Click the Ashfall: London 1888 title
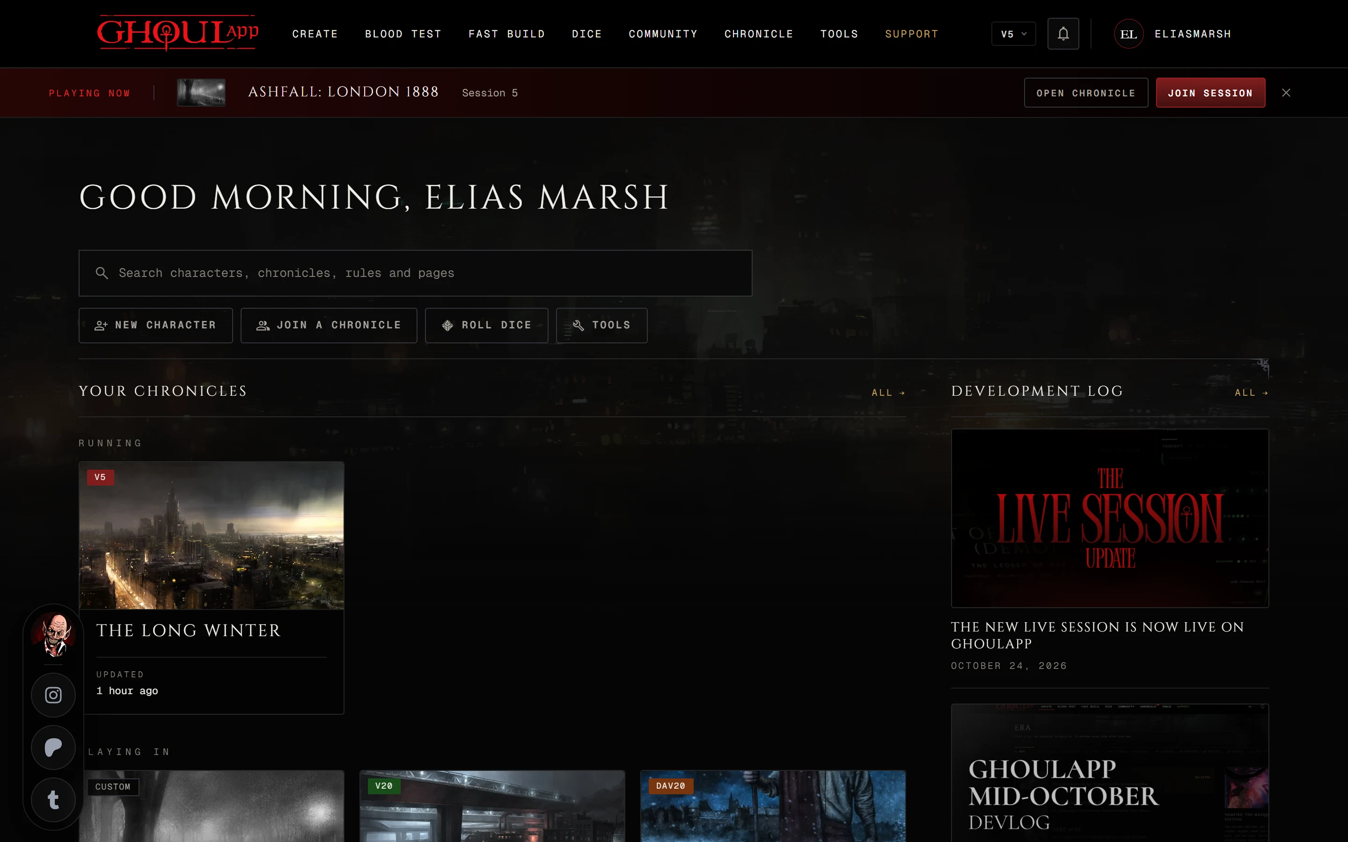Screen dimensions: 1348x842 click(343, 92)
